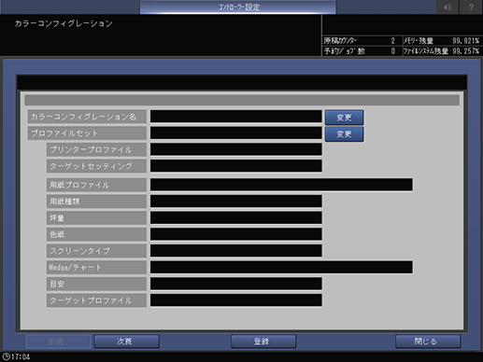Click the 目安 value field

pos(236,284)
